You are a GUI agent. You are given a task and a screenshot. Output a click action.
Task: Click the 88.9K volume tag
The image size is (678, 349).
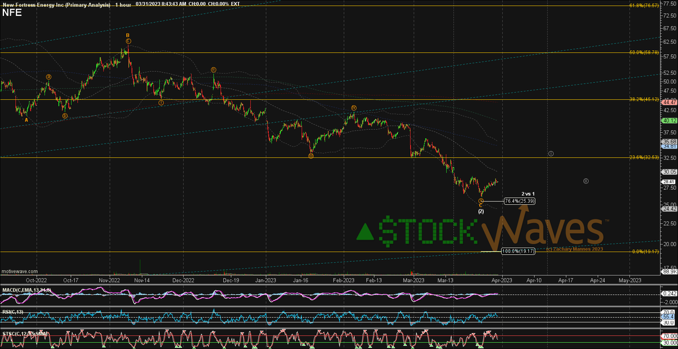[670, 272]
